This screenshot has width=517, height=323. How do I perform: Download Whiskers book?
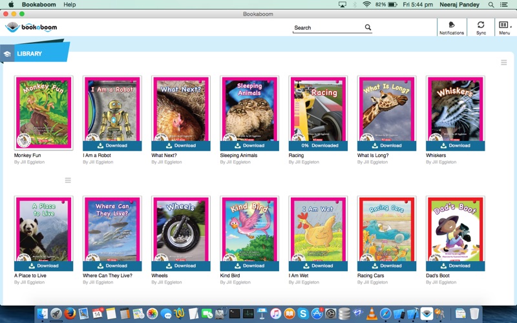455,145
